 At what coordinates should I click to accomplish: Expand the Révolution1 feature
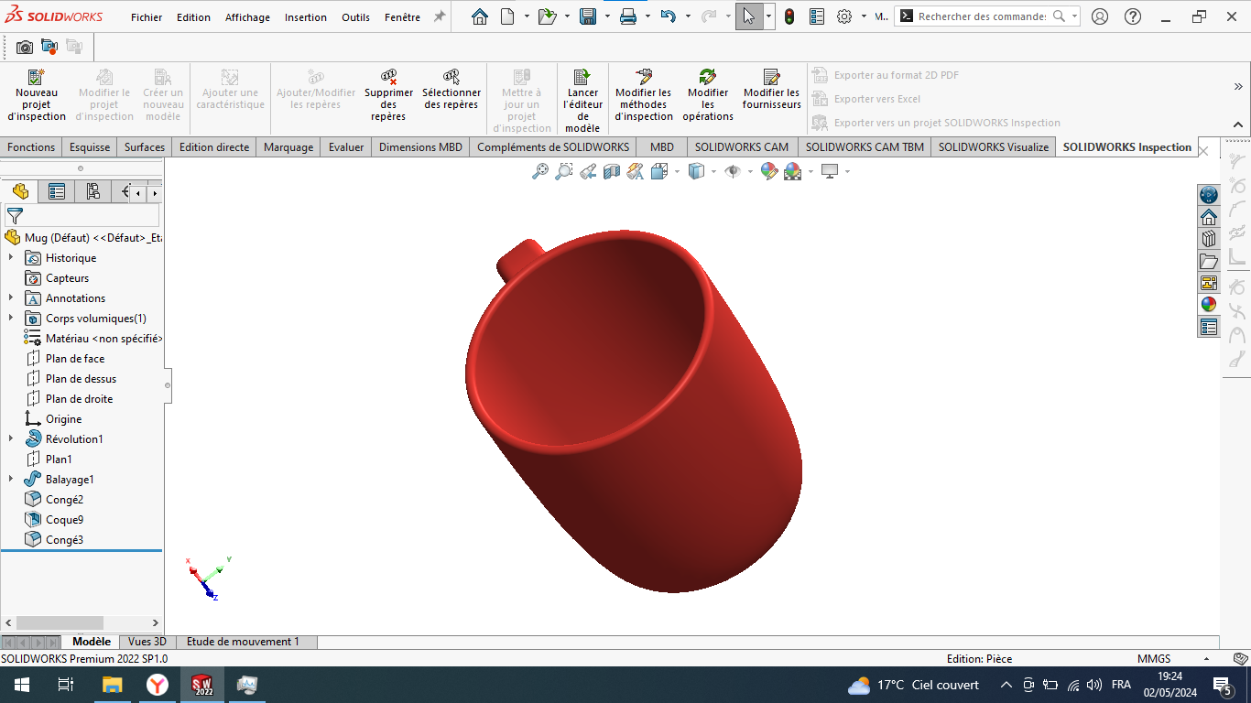coord(9,438)
